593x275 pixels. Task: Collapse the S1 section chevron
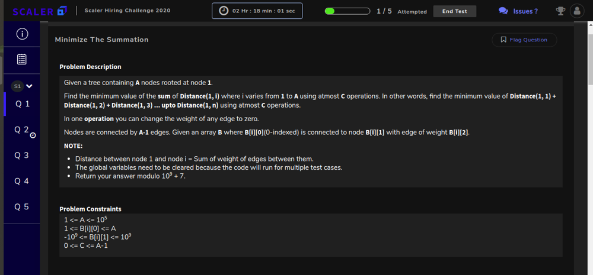pos(29,86)
